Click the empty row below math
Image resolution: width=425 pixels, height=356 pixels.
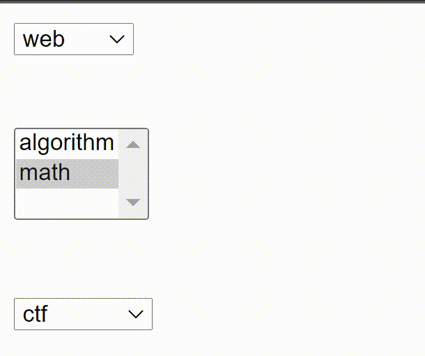coord(66,202)
